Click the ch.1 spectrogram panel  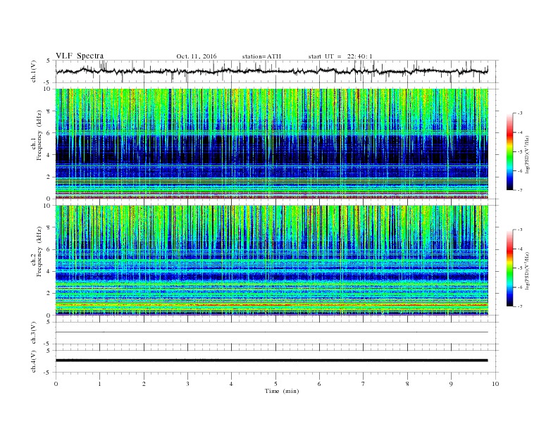point(272,144)
